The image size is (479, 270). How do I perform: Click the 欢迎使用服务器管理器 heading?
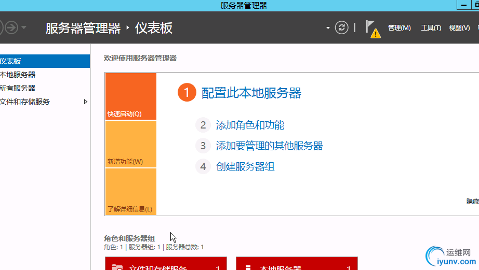tap(140, 58)
